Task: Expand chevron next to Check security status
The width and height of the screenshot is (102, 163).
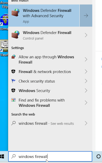Action: (86, 81)
